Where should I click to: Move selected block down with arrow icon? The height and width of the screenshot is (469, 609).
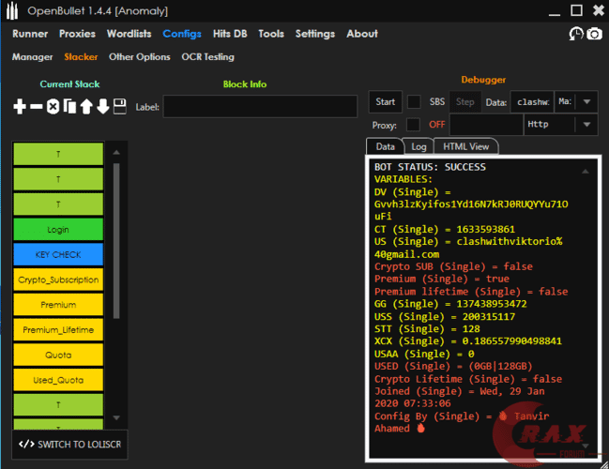103,107
